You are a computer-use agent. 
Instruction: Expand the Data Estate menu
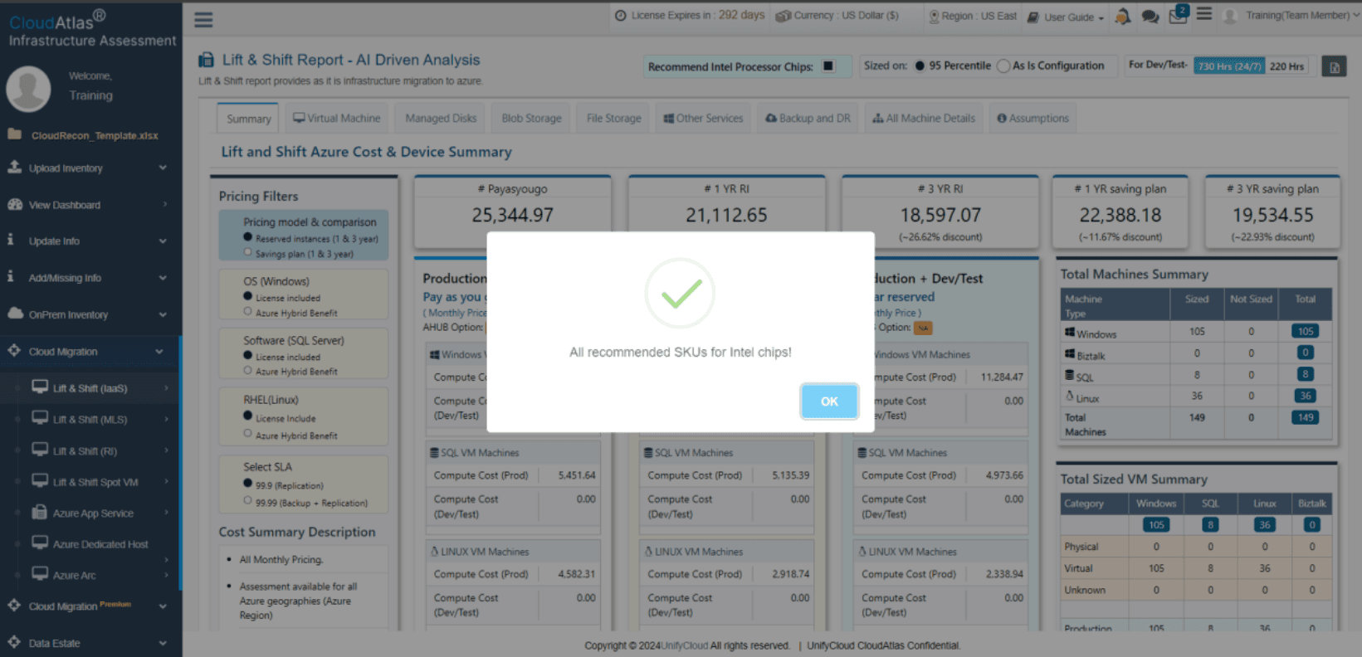(x=90, y=643)
